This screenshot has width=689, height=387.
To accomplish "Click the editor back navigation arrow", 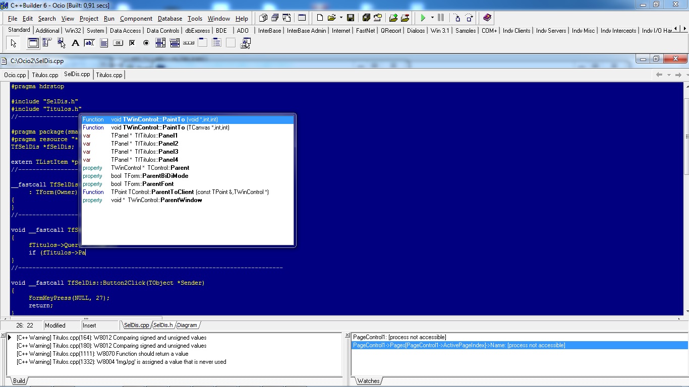I will tap(659, 75).
